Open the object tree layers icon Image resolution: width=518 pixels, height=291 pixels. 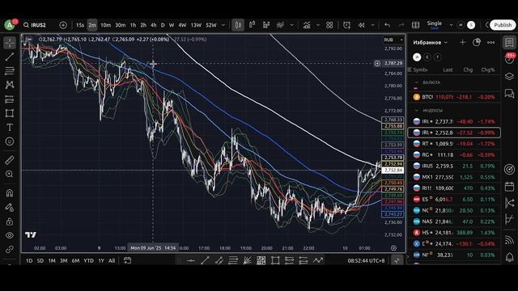click(509, 77)
